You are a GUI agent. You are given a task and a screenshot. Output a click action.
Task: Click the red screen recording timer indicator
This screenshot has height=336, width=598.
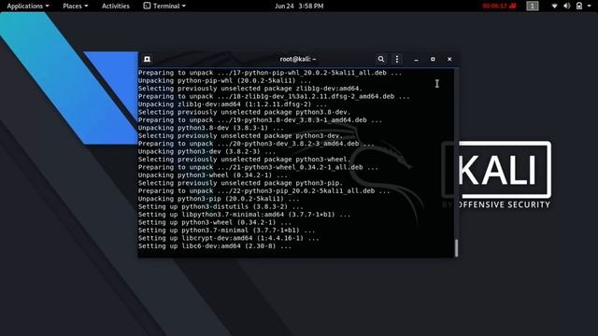pos(499,7)
